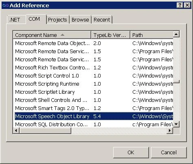Click the TypeLib Version column header

point(110,35)
